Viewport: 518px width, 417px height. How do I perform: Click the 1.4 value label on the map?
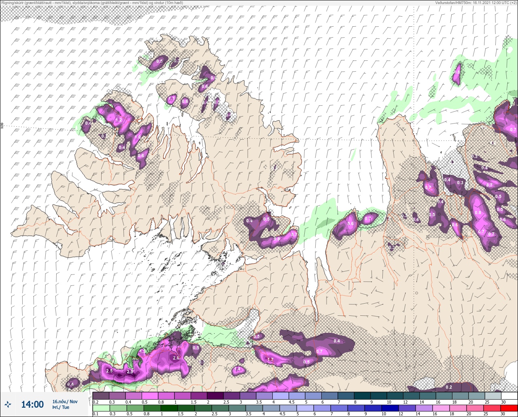tap(238, 369)
